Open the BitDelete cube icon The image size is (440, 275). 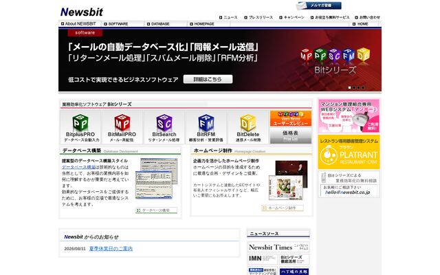coord(248,127)
